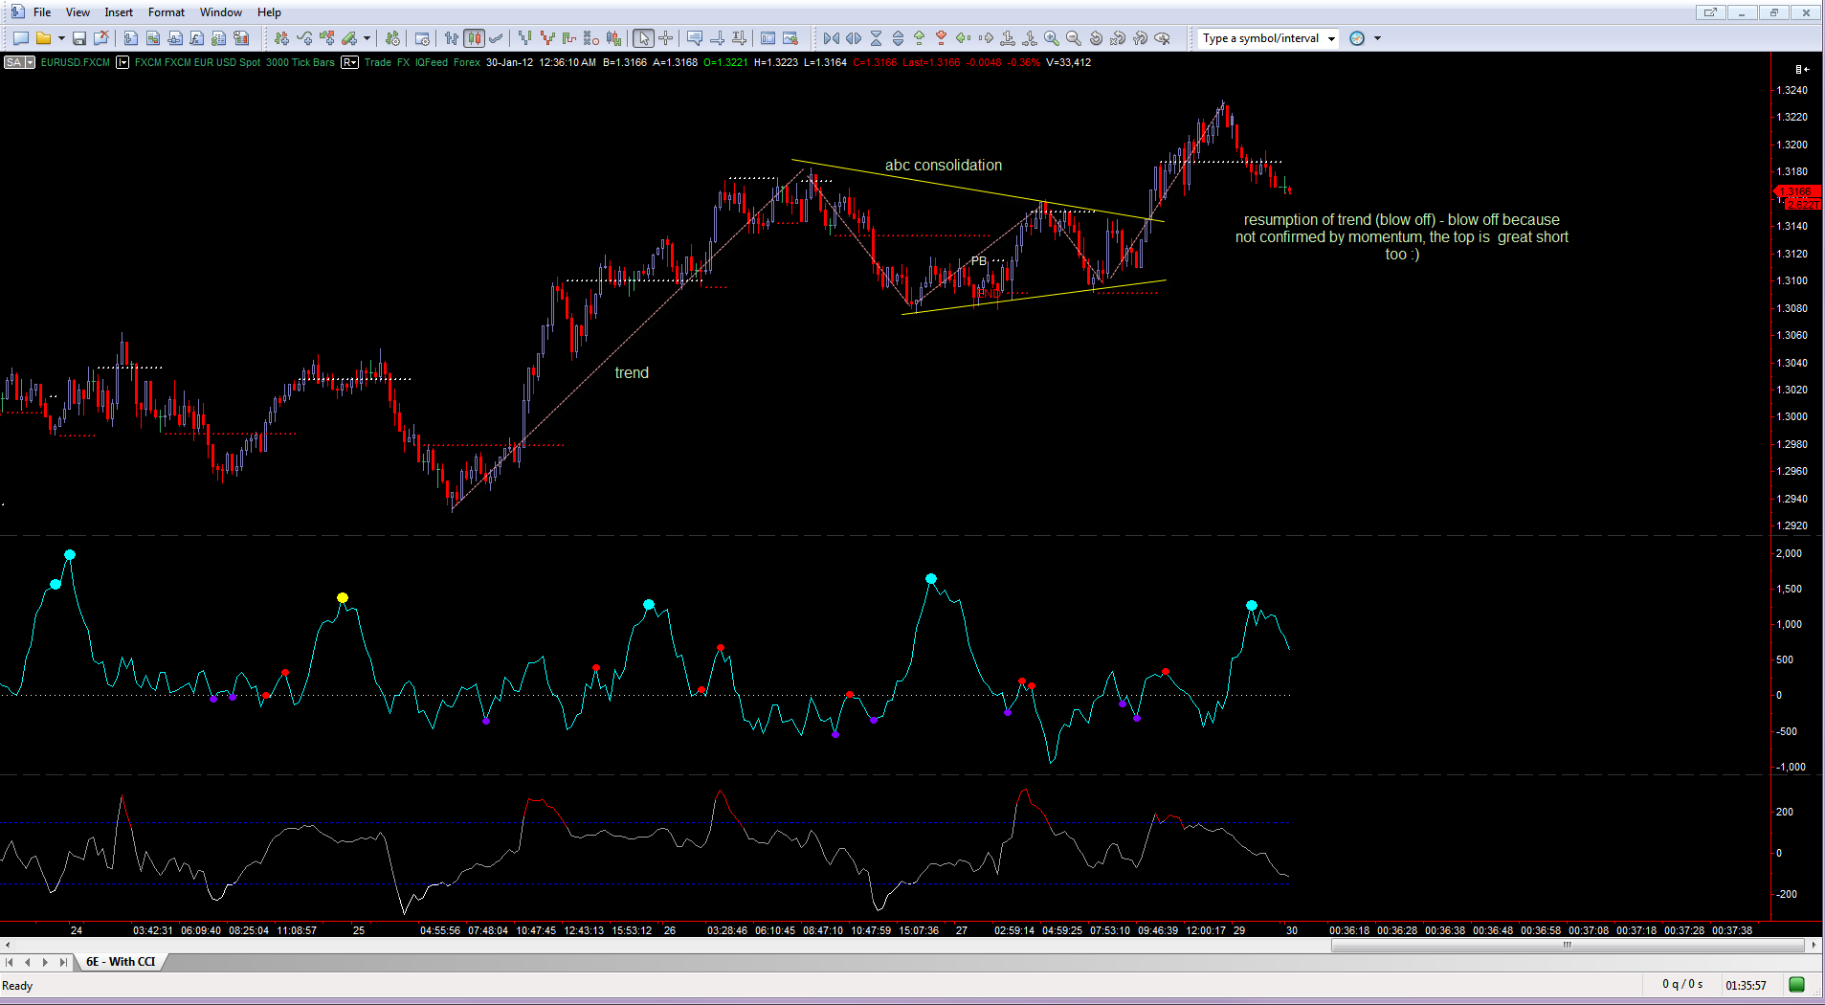Viewport: 1825px width, 1005px height.
Task: Open the R dropdown in status line
Action: [x=349, y=62]
